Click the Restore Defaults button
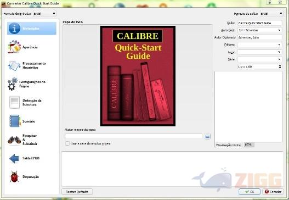 [77, 192]
